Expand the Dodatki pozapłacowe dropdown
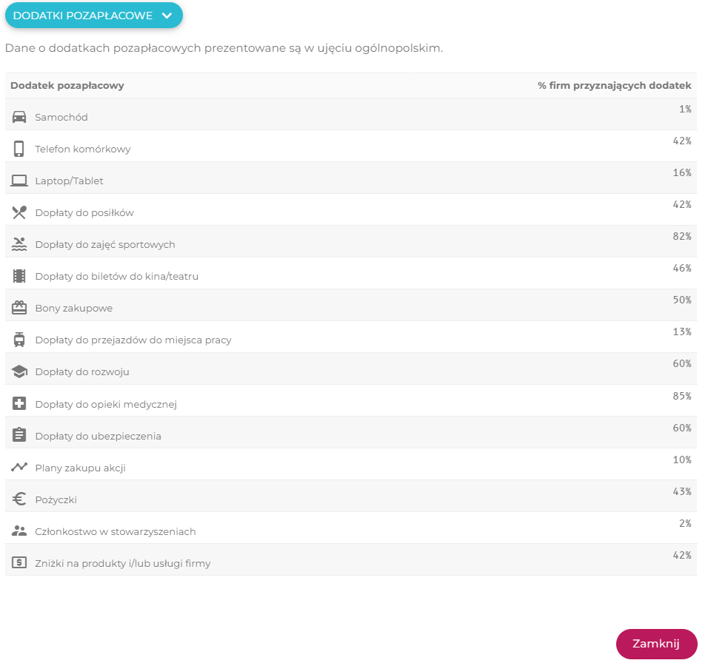Screen dimensions: 708x663 coord(94,16)
